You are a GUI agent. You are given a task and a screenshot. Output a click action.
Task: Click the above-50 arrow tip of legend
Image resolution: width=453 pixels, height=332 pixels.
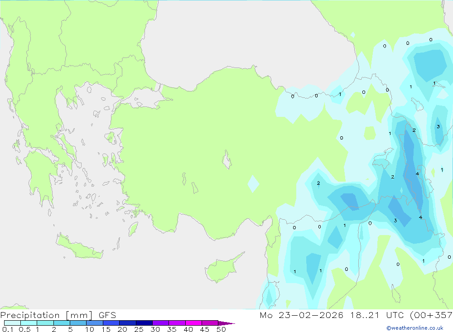226,323
